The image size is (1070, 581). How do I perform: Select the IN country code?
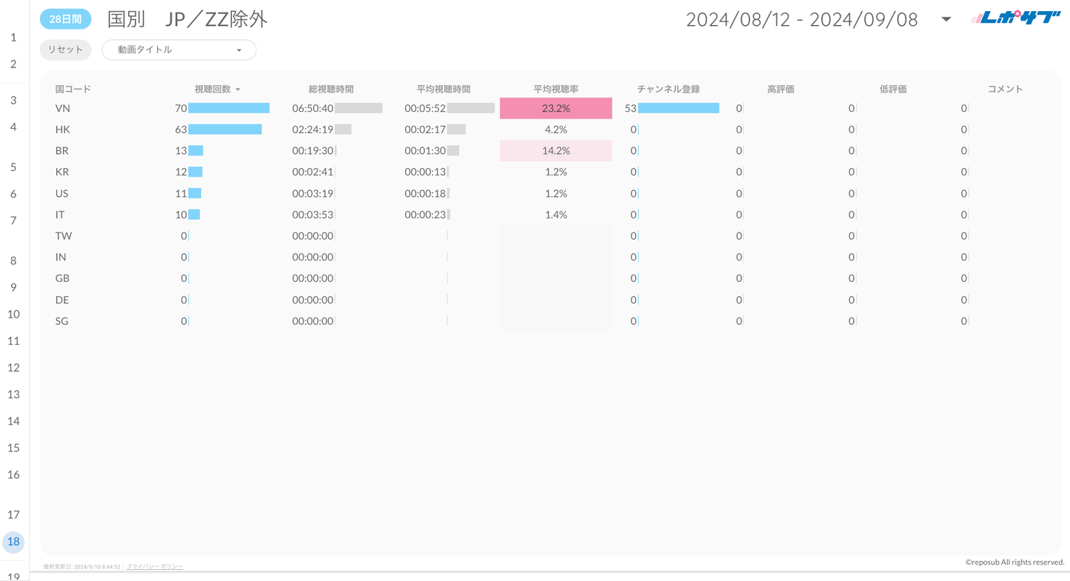click(x=61, y=257)
